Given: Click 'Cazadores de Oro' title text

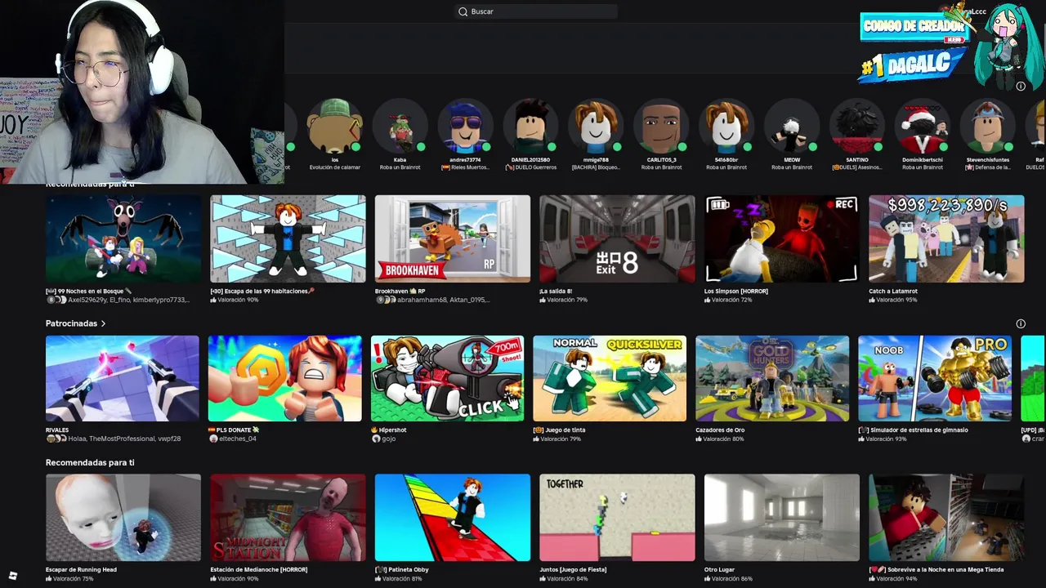Looking at the screenshot, I should pos(720,430).
